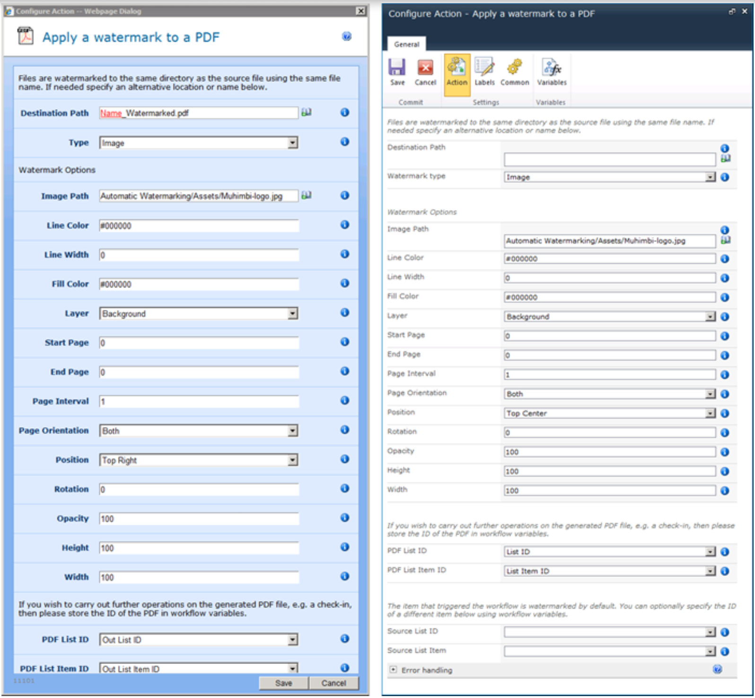Open the Common settings gear icon
Screen dimensions: 755x698
pyautogui.click(x=514, y=68)
